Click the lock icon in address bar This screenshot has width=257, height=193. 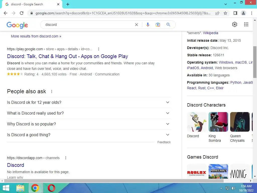click(32, 13)
